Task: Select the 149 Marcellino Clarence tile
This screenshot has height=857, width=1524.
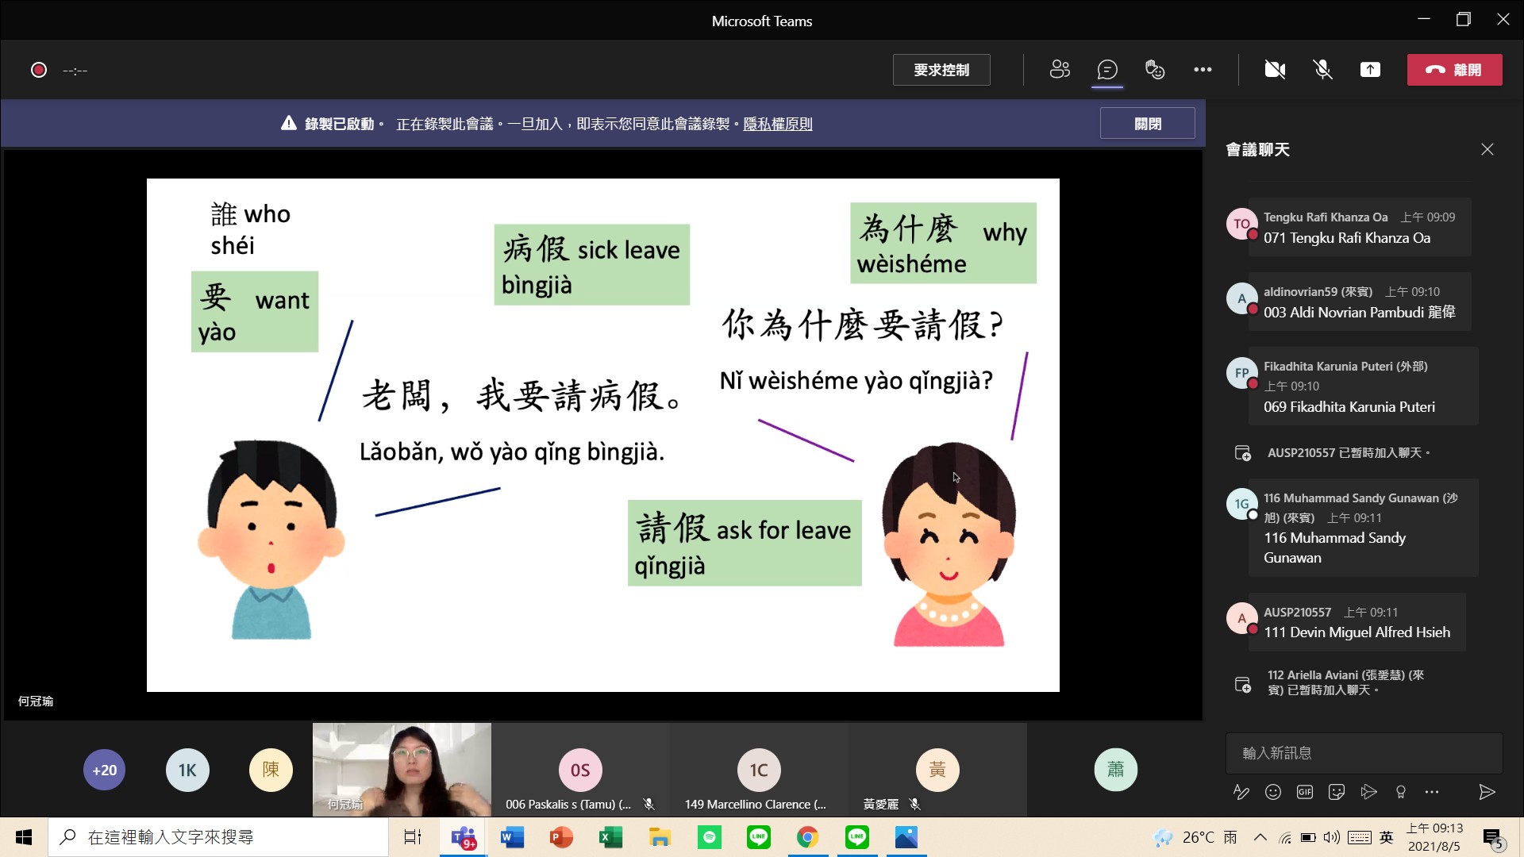Action: coord(758,769)
